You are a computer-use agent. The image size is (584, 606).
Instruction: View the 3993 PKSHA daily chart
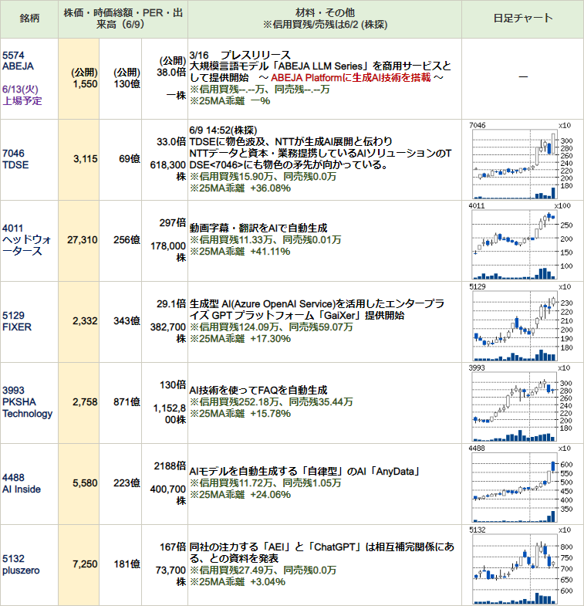(520, 403)
